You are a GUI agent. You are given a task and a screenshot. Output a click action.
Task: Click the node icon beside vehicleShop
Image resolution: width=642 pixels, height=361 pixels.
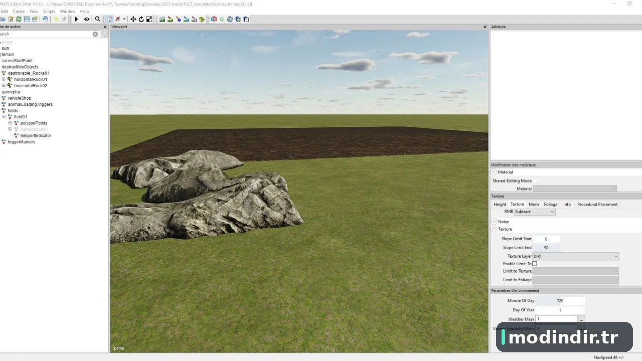[x=4, y=98]
